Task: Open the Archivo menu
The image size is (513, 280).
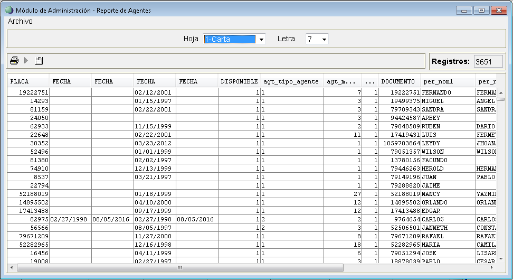Action: [x=20, y=22]
